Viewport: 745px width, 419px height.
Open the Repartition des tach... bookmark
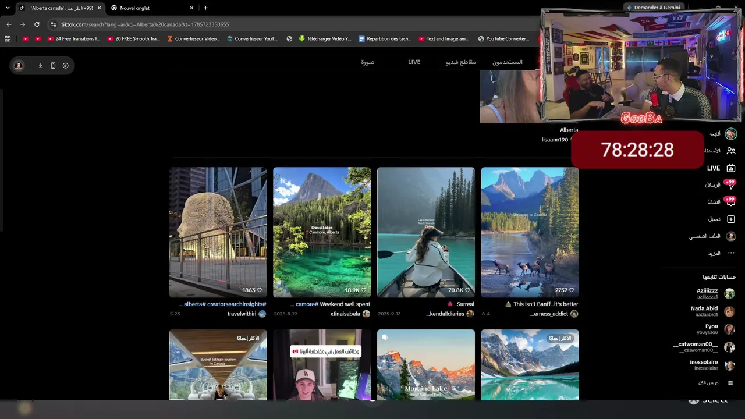[x=385, y=39]
